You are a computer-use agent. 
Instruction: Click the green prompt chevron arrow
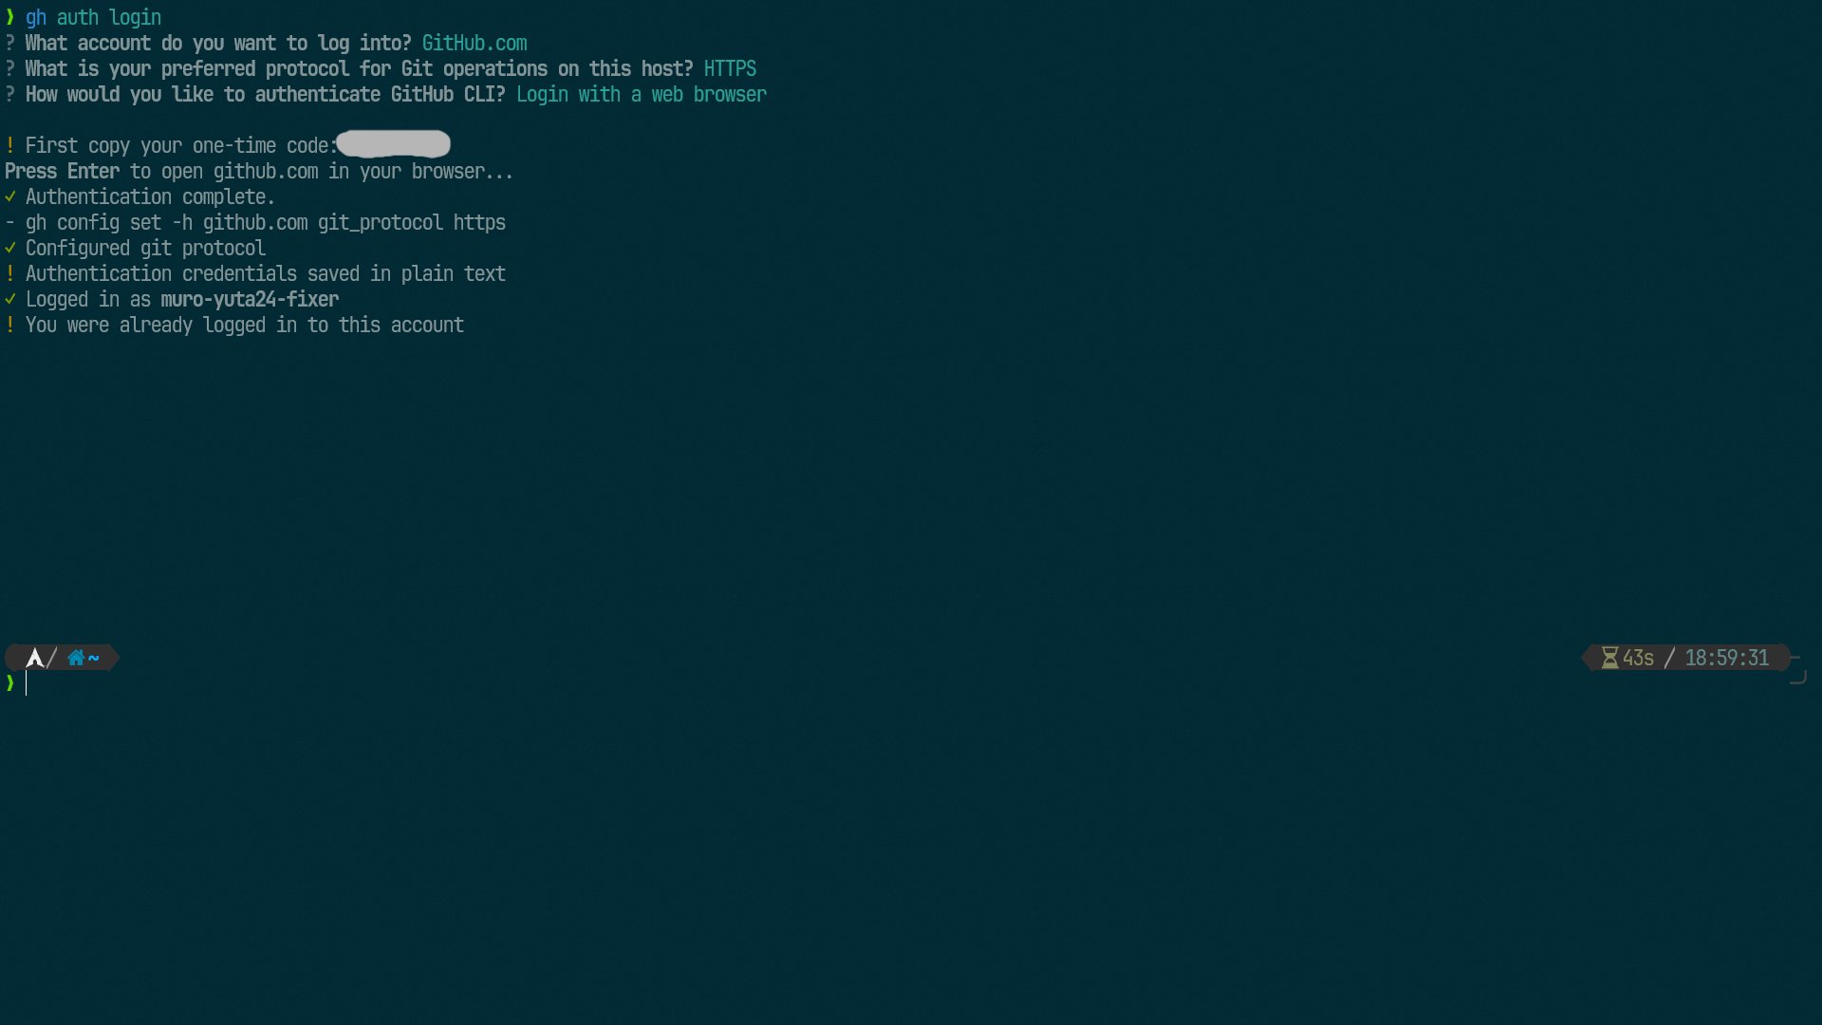coord(9,682)
